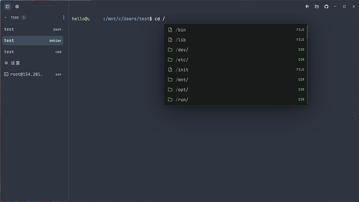Viewport: 359px width, 202px height.
Task: Click the /run/ folder icon
Action: coord(170,99)
